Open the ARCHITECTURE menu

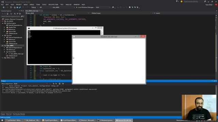[x=53, y=4]
